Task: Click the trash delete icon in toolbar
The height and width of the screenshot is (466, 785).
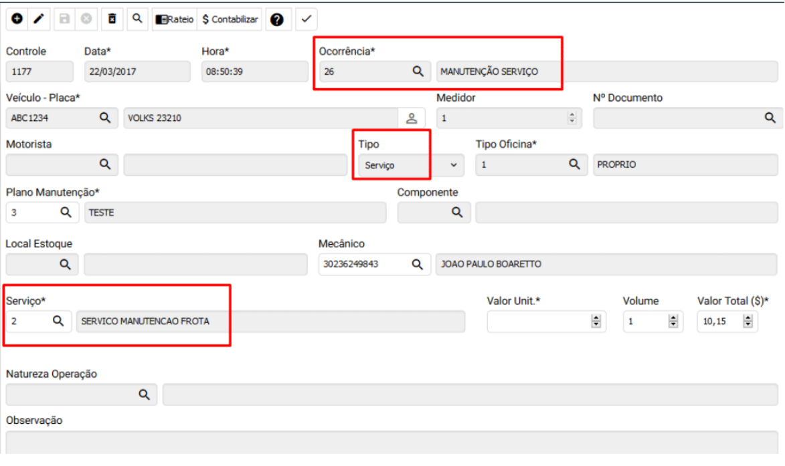Action: click(x=112, y=19)
